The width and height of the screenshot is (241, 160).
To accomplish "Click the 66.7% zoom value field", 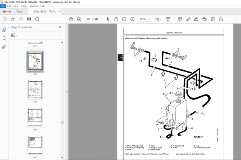I will click(x=143, y=19).
